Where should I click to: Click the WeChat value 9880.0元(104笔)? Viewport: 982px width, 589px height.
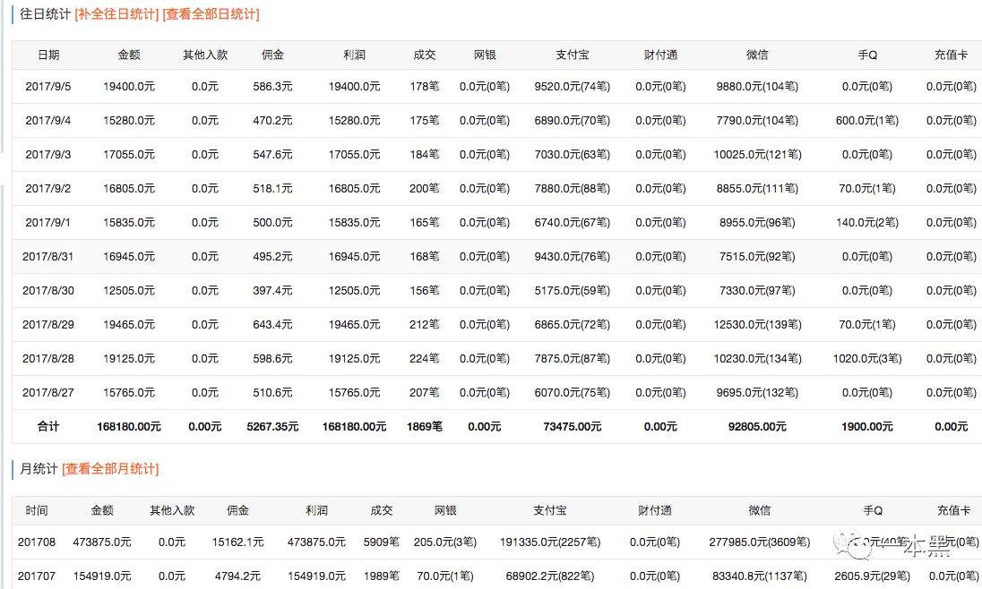[757, 86]
